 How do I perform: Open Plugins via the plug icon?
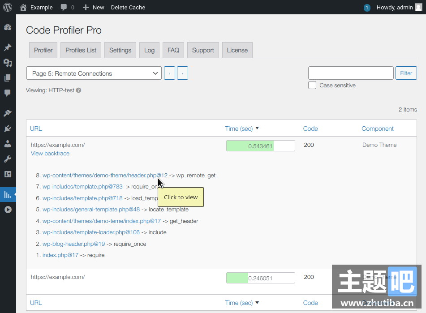8,129
